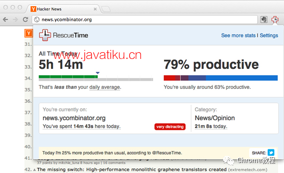Upvote story number 42 with the arrow
Viewport: 284px width, 173px height.
[34, 170]
